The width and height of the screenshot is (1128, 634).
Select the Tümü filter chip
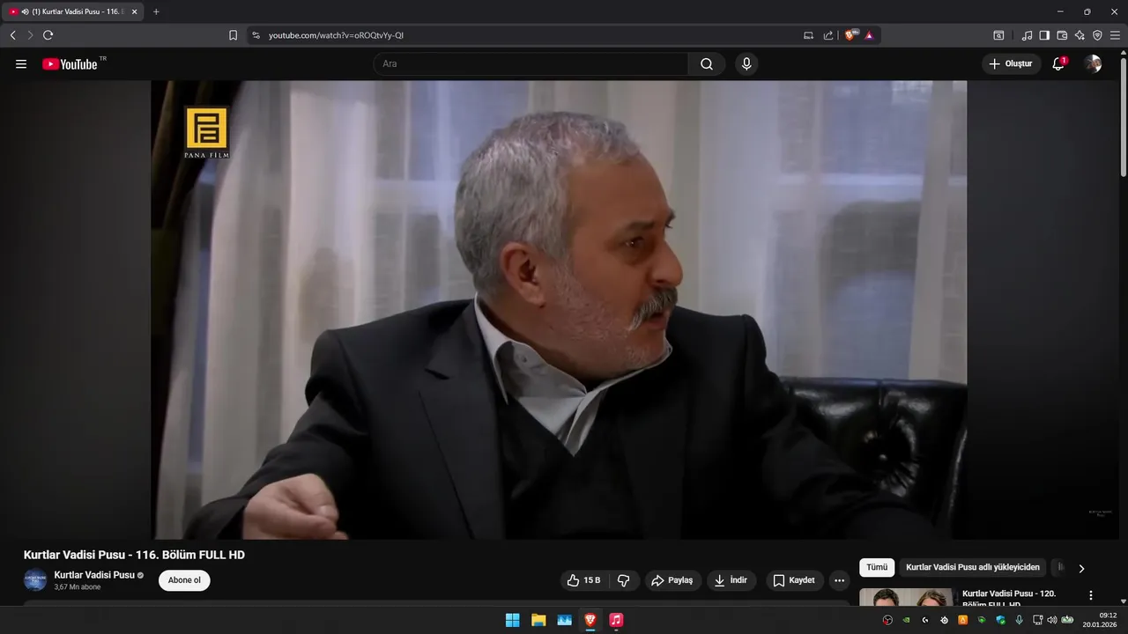pyautogui.click(x=877, y=568)
